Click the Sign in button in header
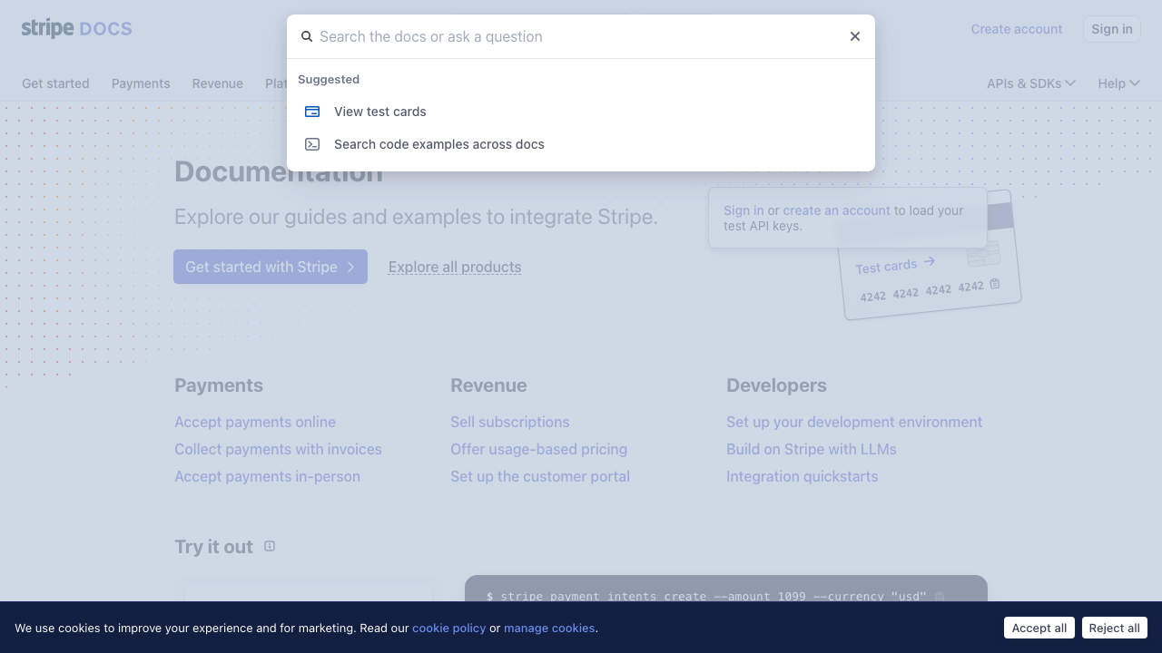 [x=1112, y=29]
